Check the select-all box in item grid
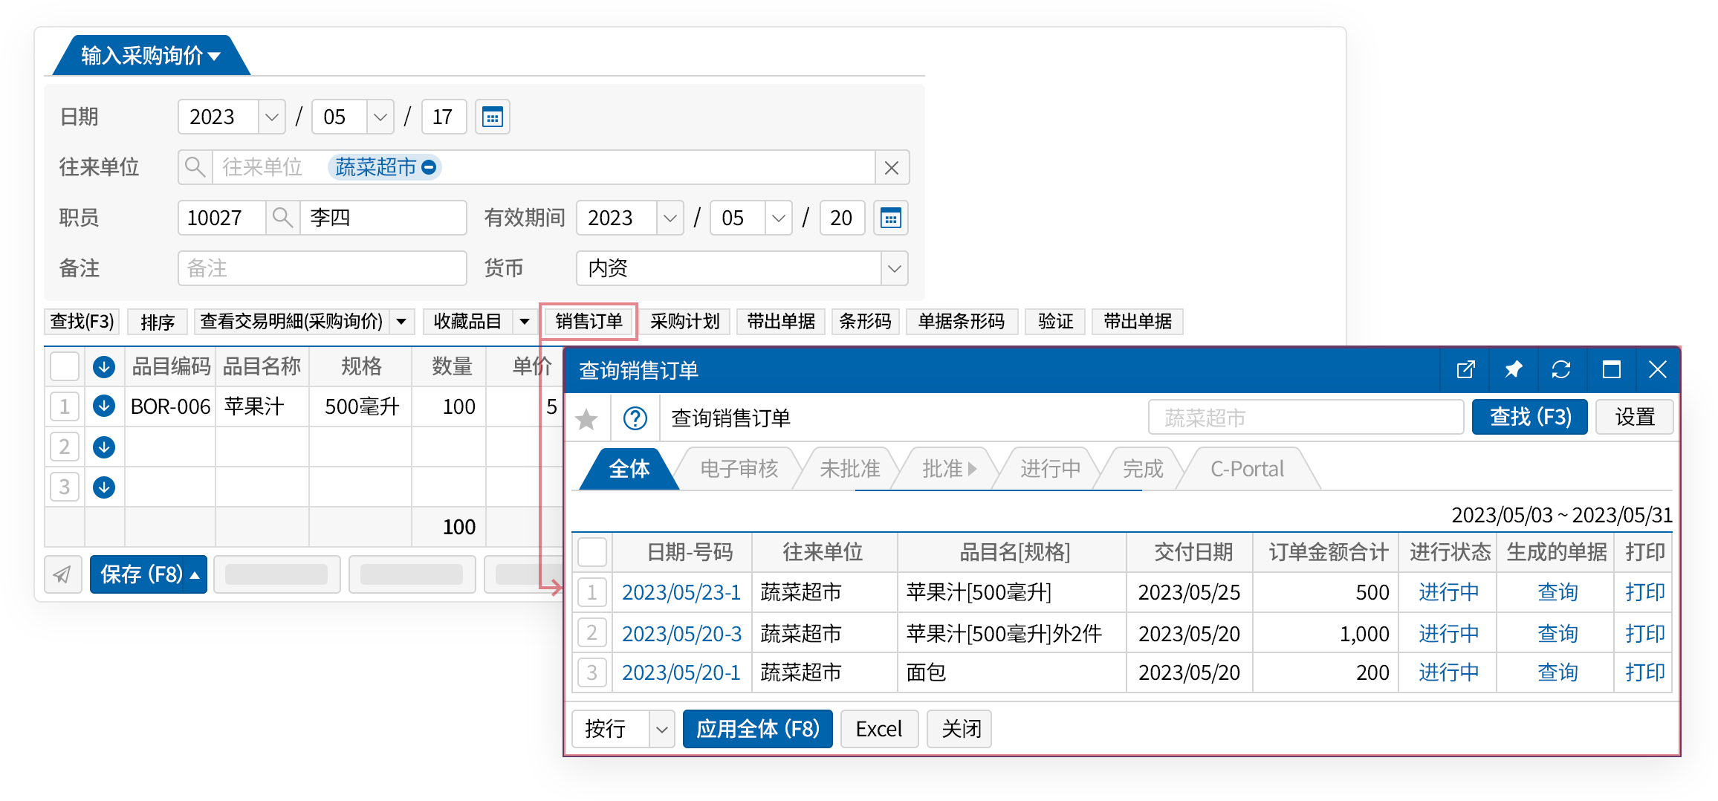 click(65, 366)
